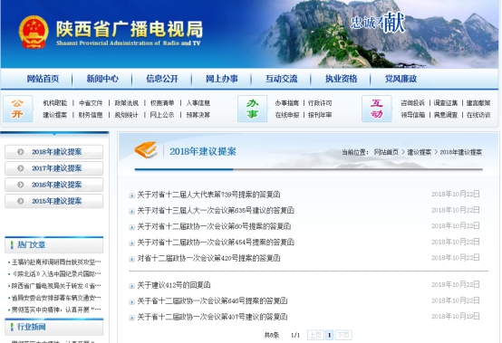Click page number 1 in pagination
Viewport: 502px width, 343px height.
[x=329, y=335]
